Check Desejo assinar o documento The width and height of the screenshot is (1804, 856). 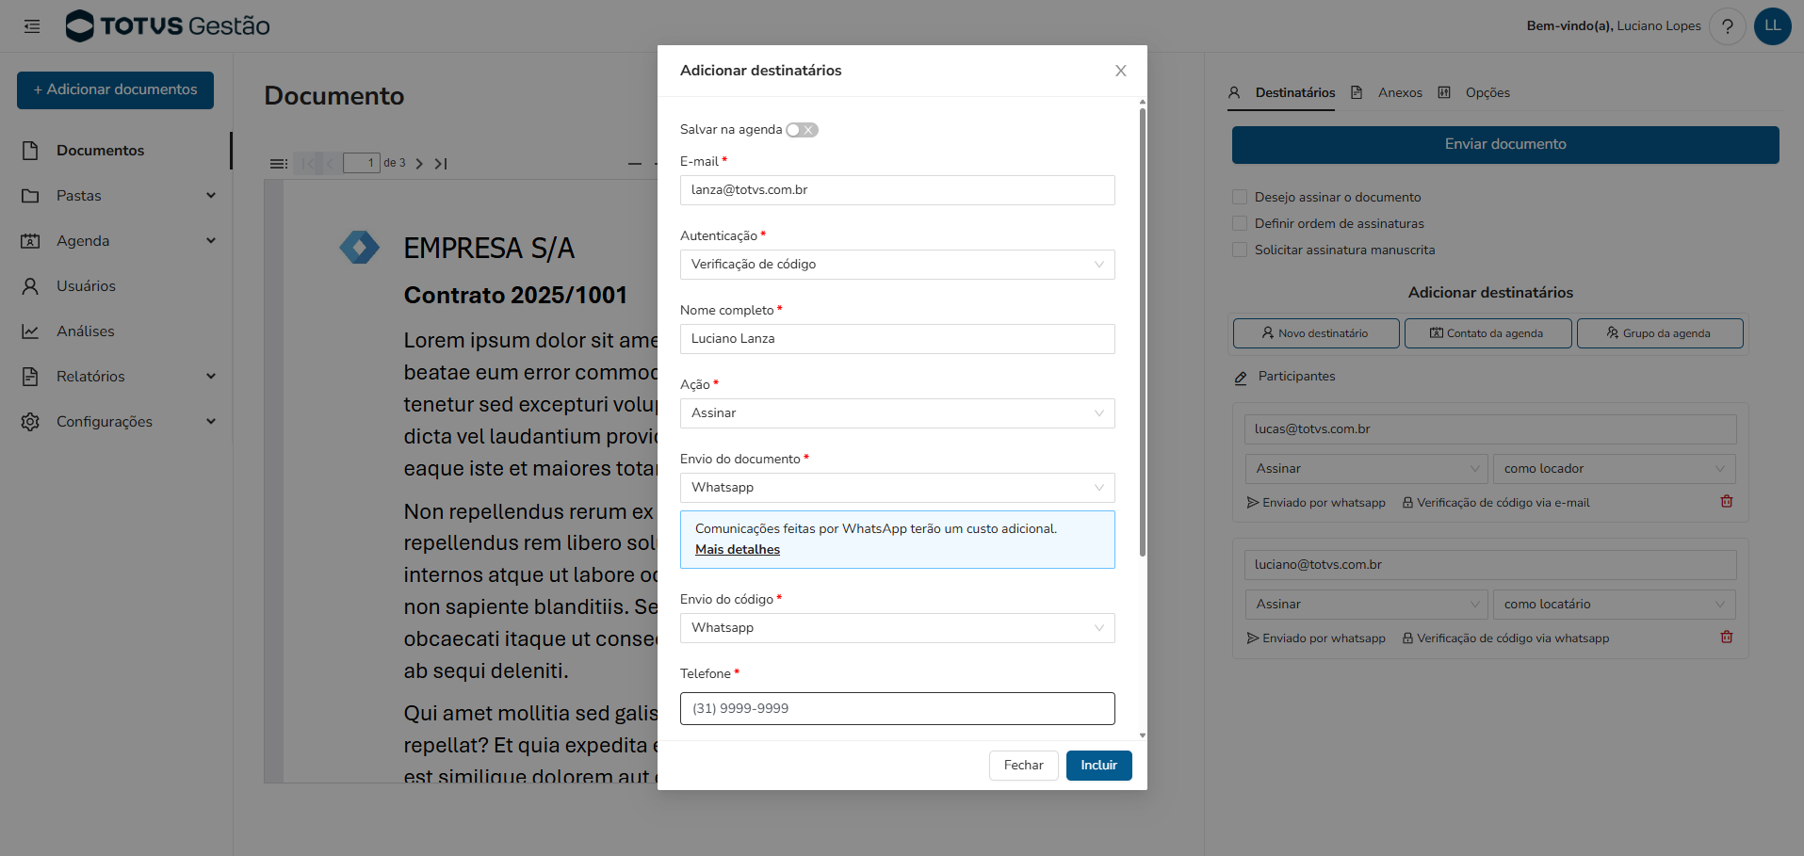tap(1240, 198)
